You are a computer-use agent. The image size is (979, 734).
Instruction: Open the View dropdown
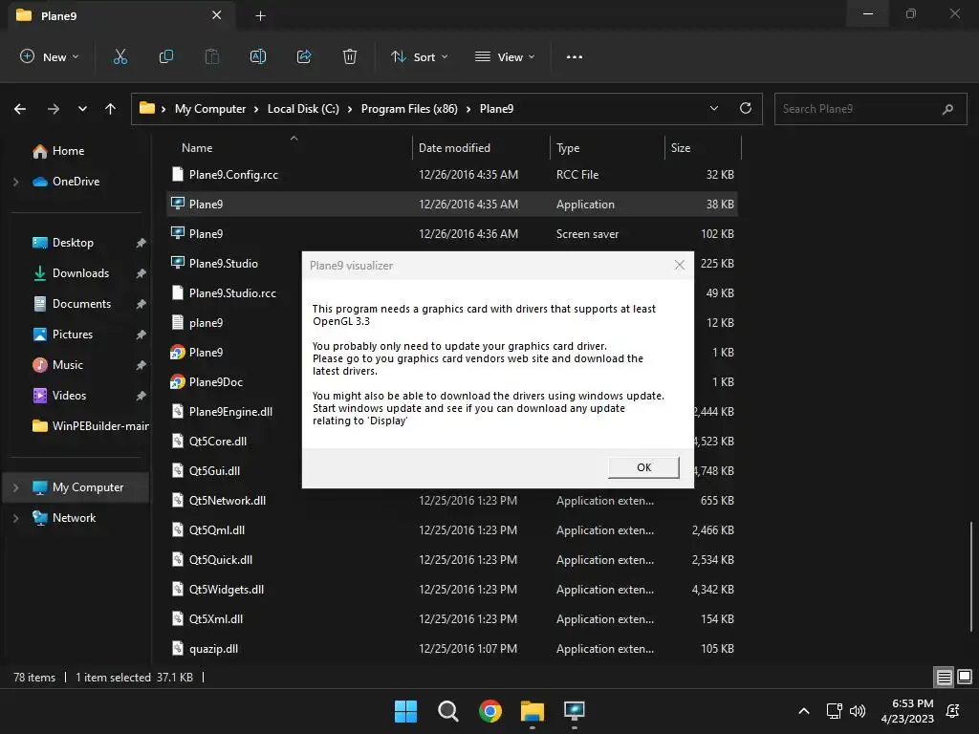pyautogui.click(x=505, y=56)
